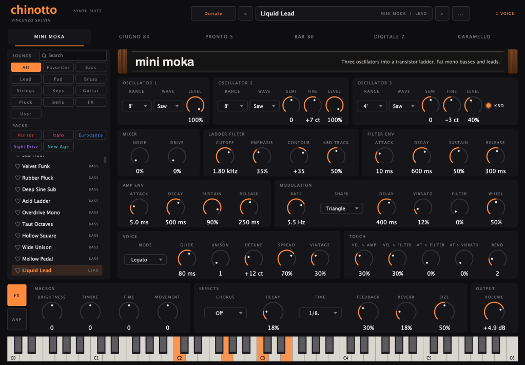Click heart icon beside Rubber Pluck
This screenshot has width=525, height=365.
(x=18, y=178)
